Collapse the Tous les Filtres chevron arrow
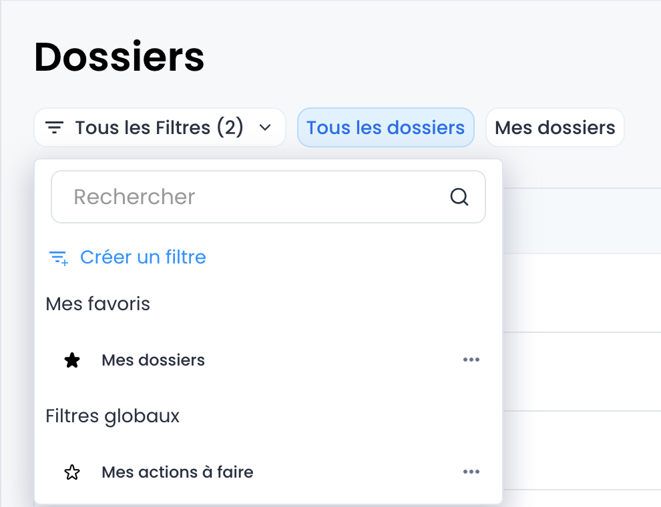This screenshot has width=661, height=507. pyautogui.click(x=265, y=127)
